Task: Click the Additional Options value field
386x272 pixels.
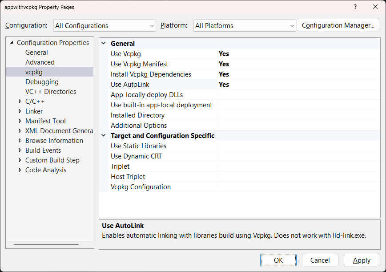Action: (x=298, y=126)
